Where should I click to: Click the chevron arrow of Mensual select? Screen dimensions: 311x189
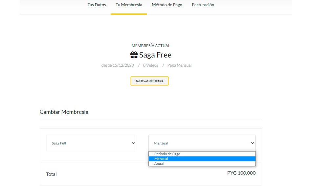point(253,143)
